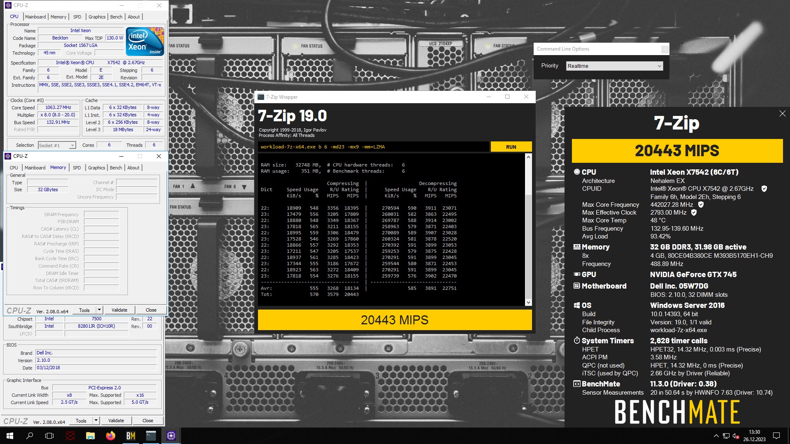Click the 7-Zip Wrapper title bar icon
The height and width of the screenshot is (444, 790).
click(x=261, y=97)
